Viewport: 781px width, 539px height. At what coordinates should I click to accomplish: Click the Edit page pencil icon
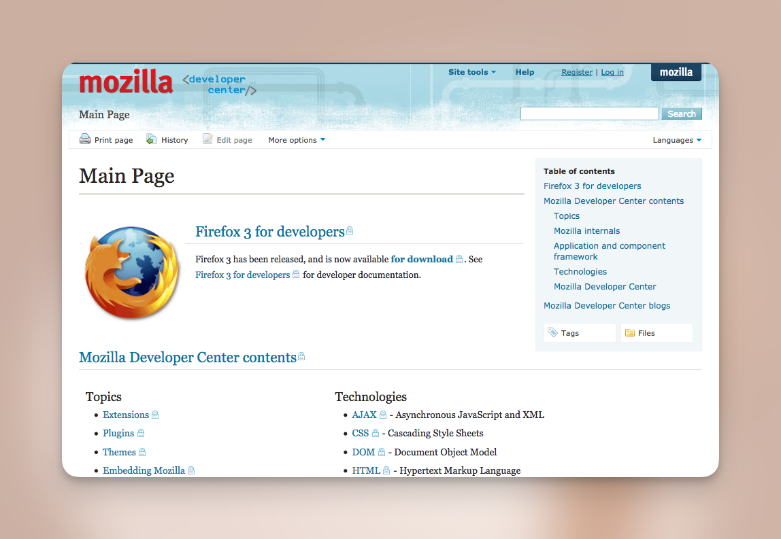coord(208,139)
